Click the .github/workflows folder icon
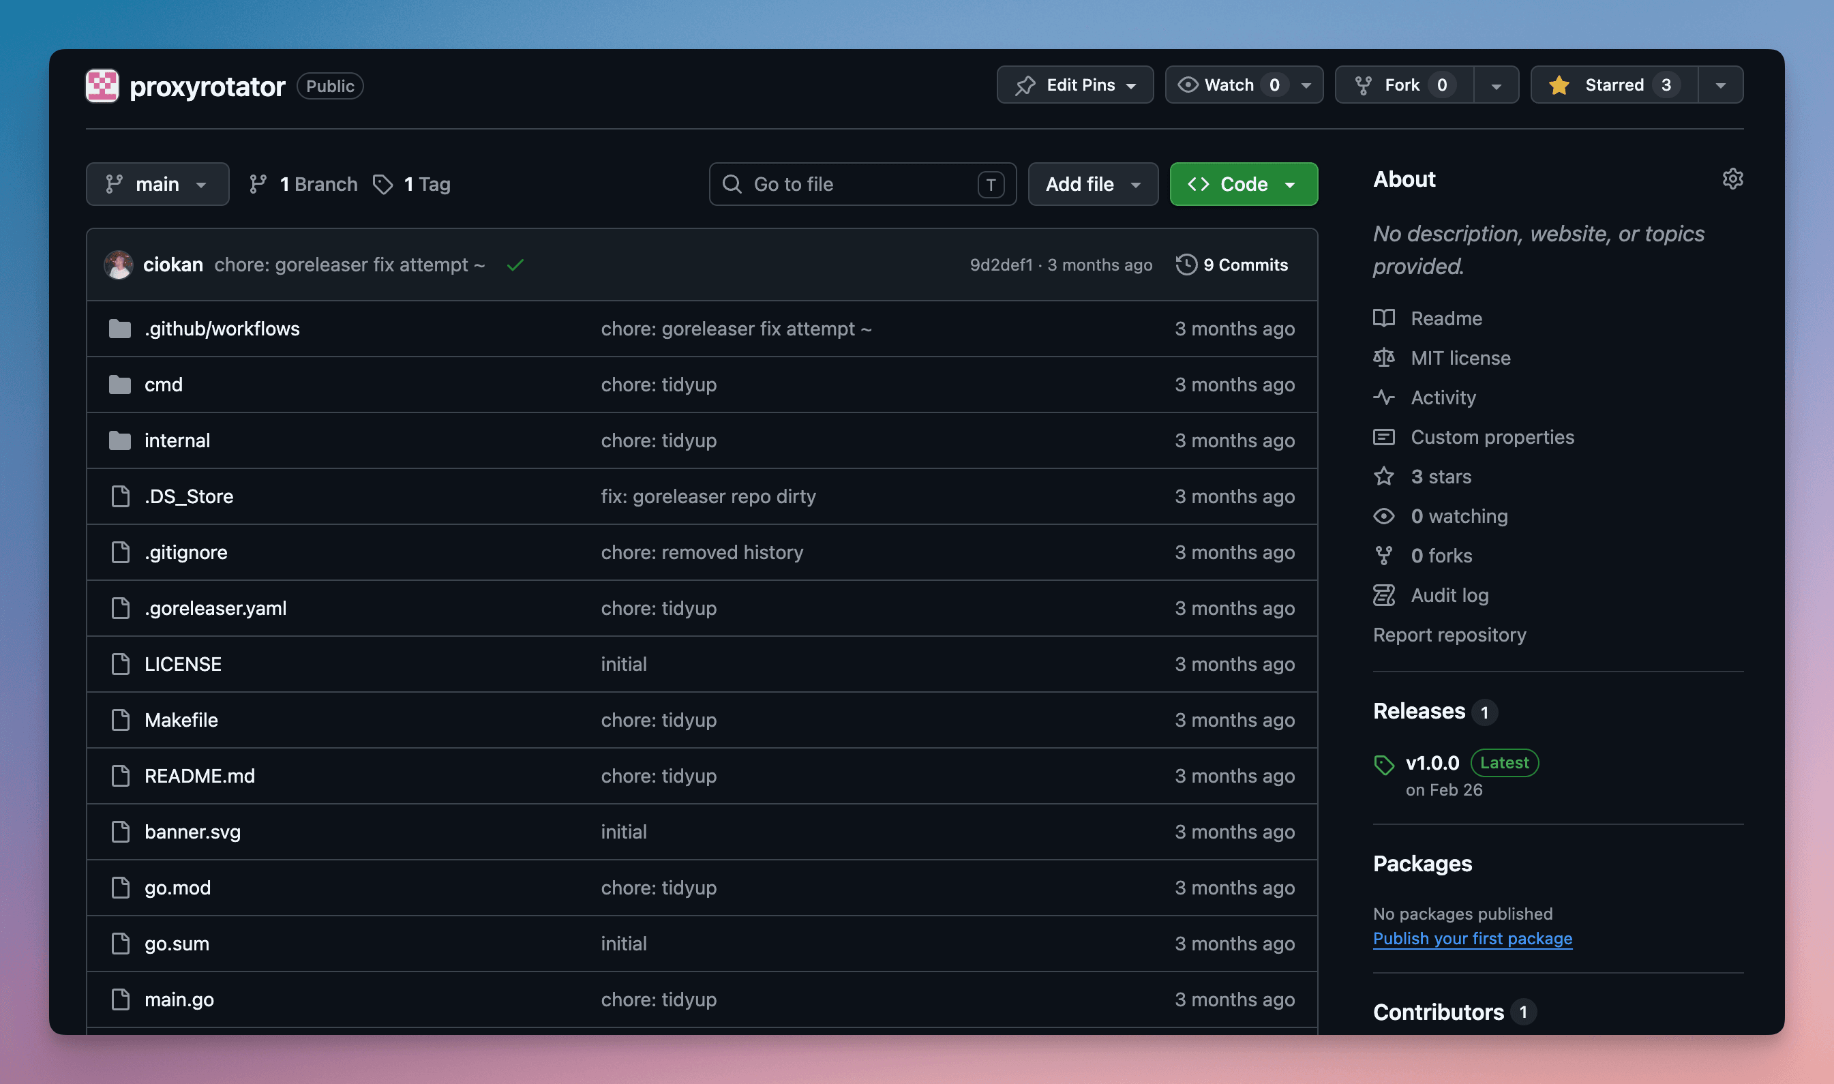The height and width of the screenshot is (1084, 1834). tap(120, 329)
